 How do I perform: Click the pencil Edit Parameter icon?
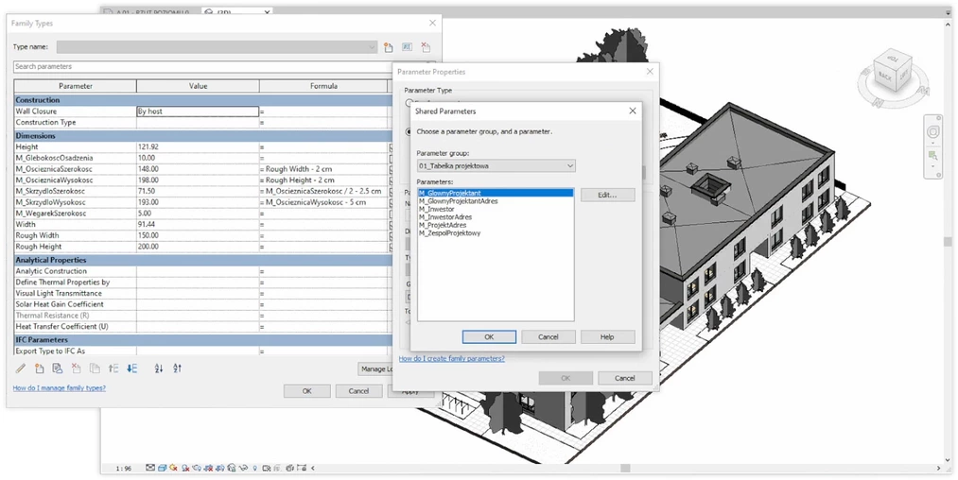(x=21, y=369)
